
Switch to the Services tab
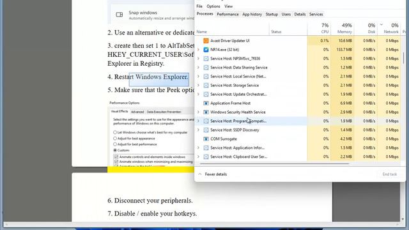pos(316,14)
